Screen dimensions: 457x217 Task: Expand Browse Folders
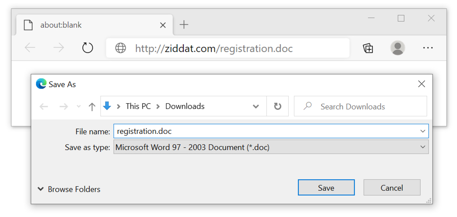tap(69, 189)
